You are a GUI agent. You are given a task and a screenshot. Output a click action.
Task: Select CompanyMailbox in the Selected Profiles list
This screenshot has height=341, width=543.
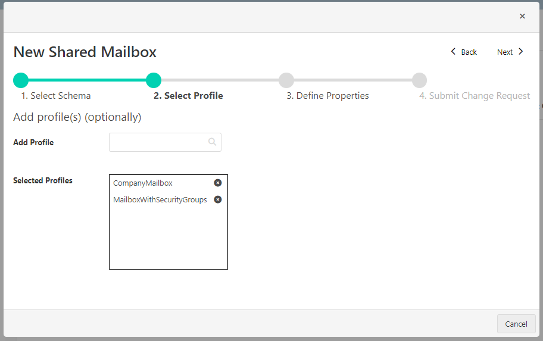pos(143,183)
